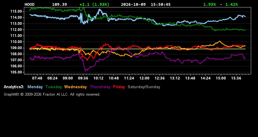The height and width of the screenshot is (137, 258).
Task: Click the 114.00 y-axis label
Action: pyautogui.click(x=16, y=18)
